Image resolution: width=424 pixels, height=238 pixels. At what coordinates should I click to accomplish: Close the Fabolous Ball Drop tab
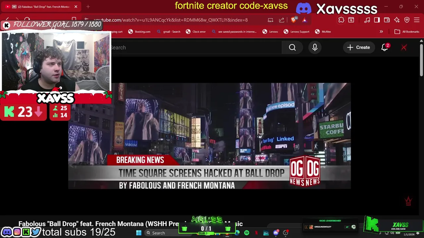(76, 7)
